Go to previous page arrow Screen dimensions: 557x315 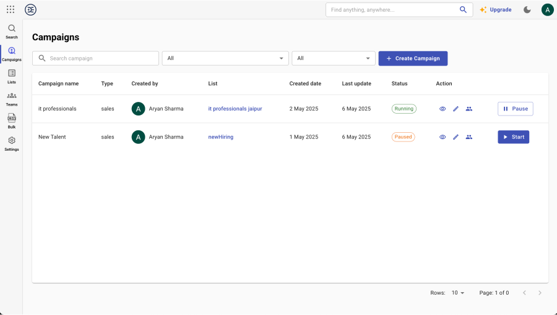[x=524, y=293]
